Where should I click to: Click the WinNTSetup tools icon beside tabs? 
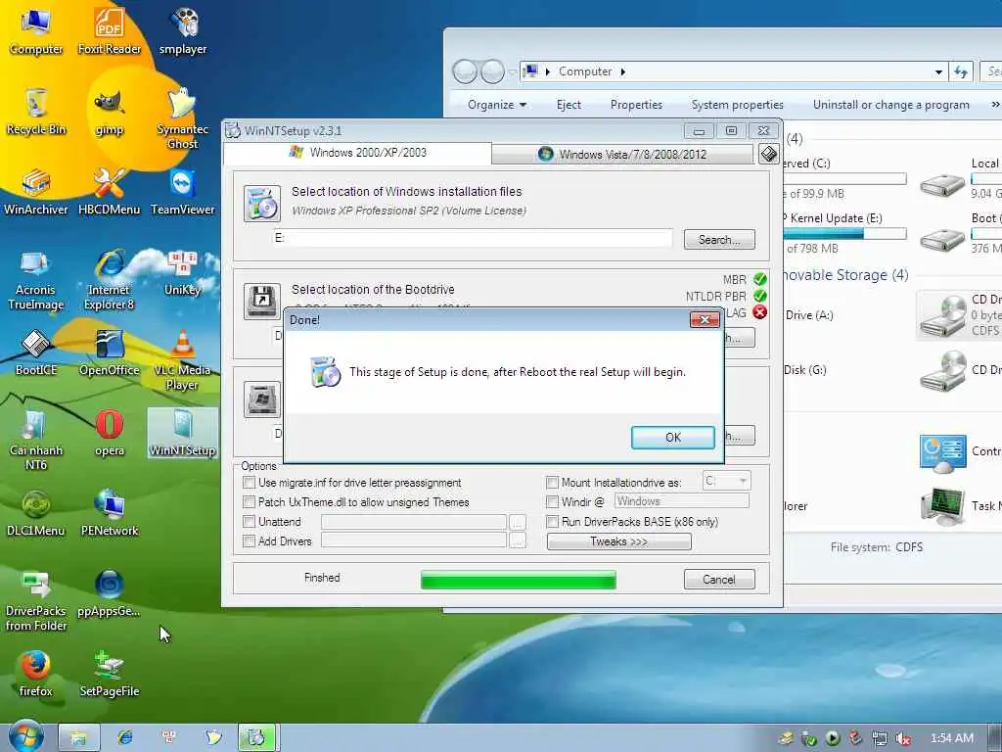[x=769, y=154]
